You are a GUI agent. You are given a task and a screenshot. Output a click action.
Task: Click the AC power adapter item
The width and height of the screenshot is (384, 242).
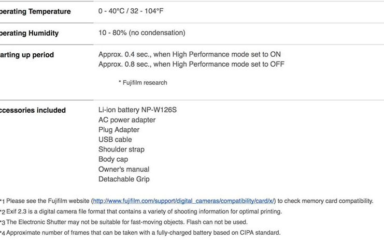127,120
